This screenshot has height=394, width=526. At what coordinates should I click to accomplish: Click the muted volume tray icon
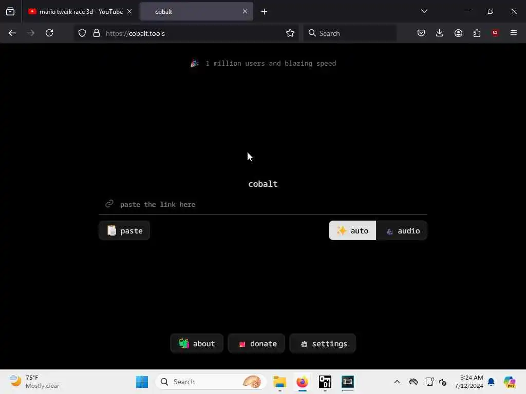(x=443, y=382)
